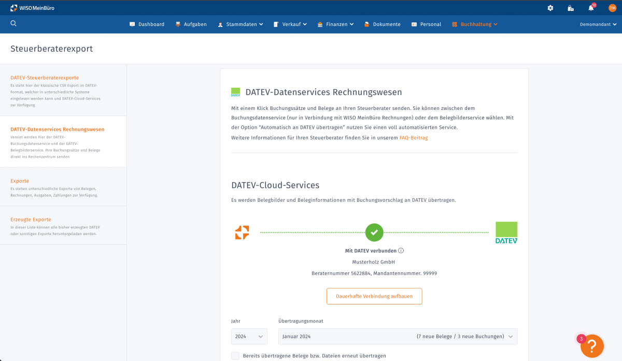Image resolution: width=622 pixels, height=361 pixels.
Task: Click the info icon next to "Mit DATEV verbunden"
Action: [x=401, y=251]
